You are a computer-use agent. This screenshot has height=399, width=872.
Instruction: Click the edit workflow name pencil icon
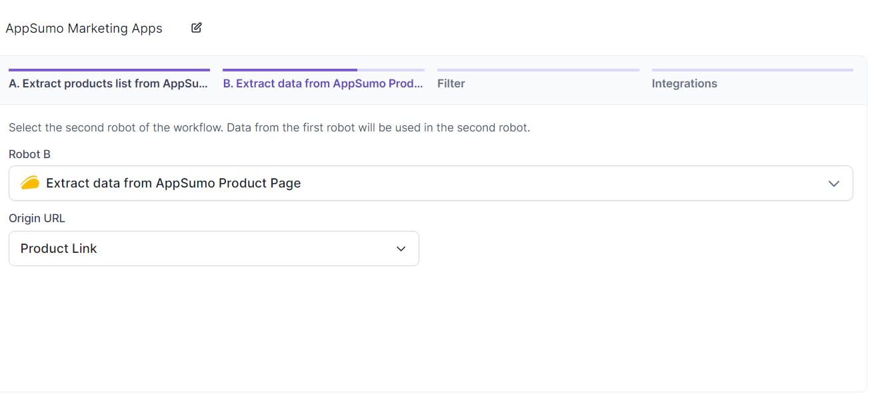[x=196, y=28]
